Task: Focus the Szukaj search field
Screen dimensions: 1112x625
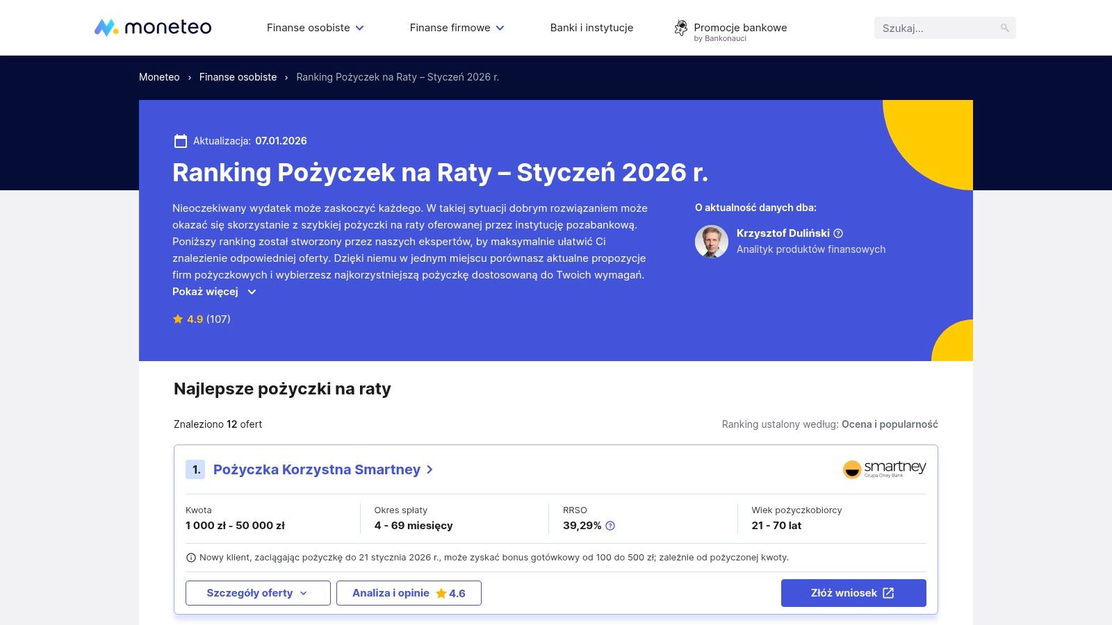Action: click(x=945, y=28)
